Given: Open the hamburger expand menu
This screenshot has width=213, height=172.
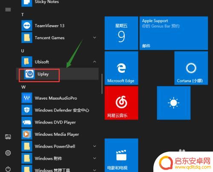Looking at the screenshot, I should (x=8, y=10).
